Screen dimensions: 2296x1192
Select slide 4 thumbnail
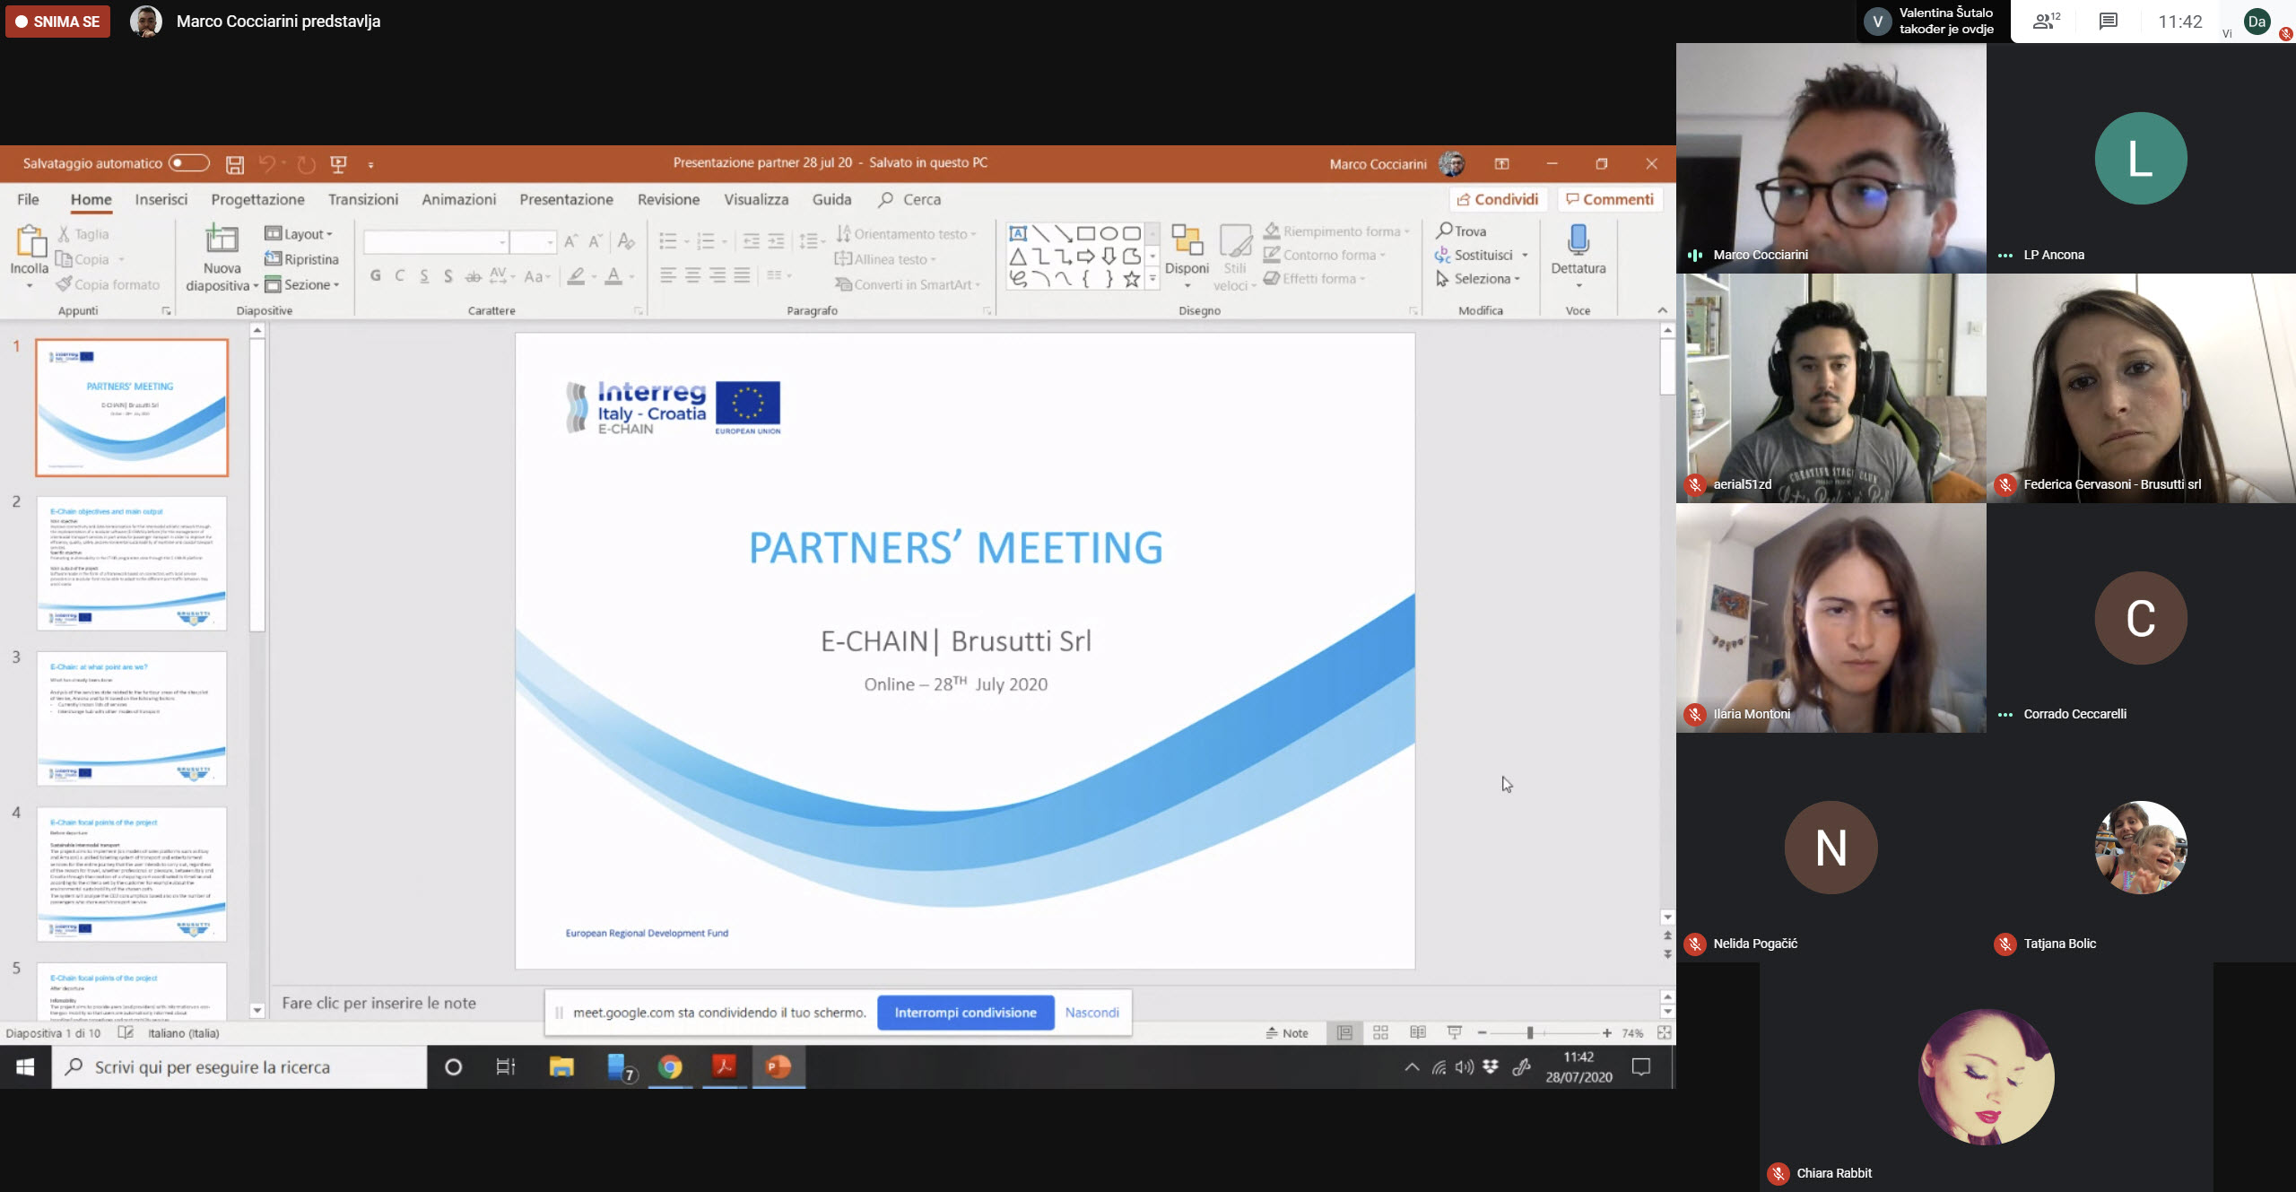click(x=132, y=874)
